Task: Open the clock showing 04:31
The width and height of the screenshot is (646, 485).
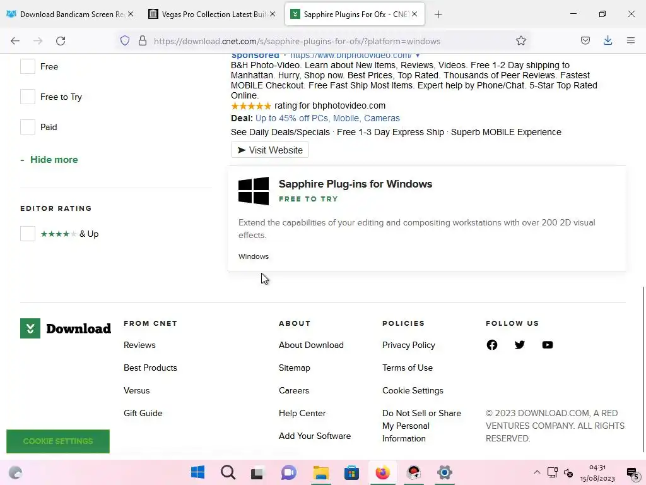Action: 597,473
